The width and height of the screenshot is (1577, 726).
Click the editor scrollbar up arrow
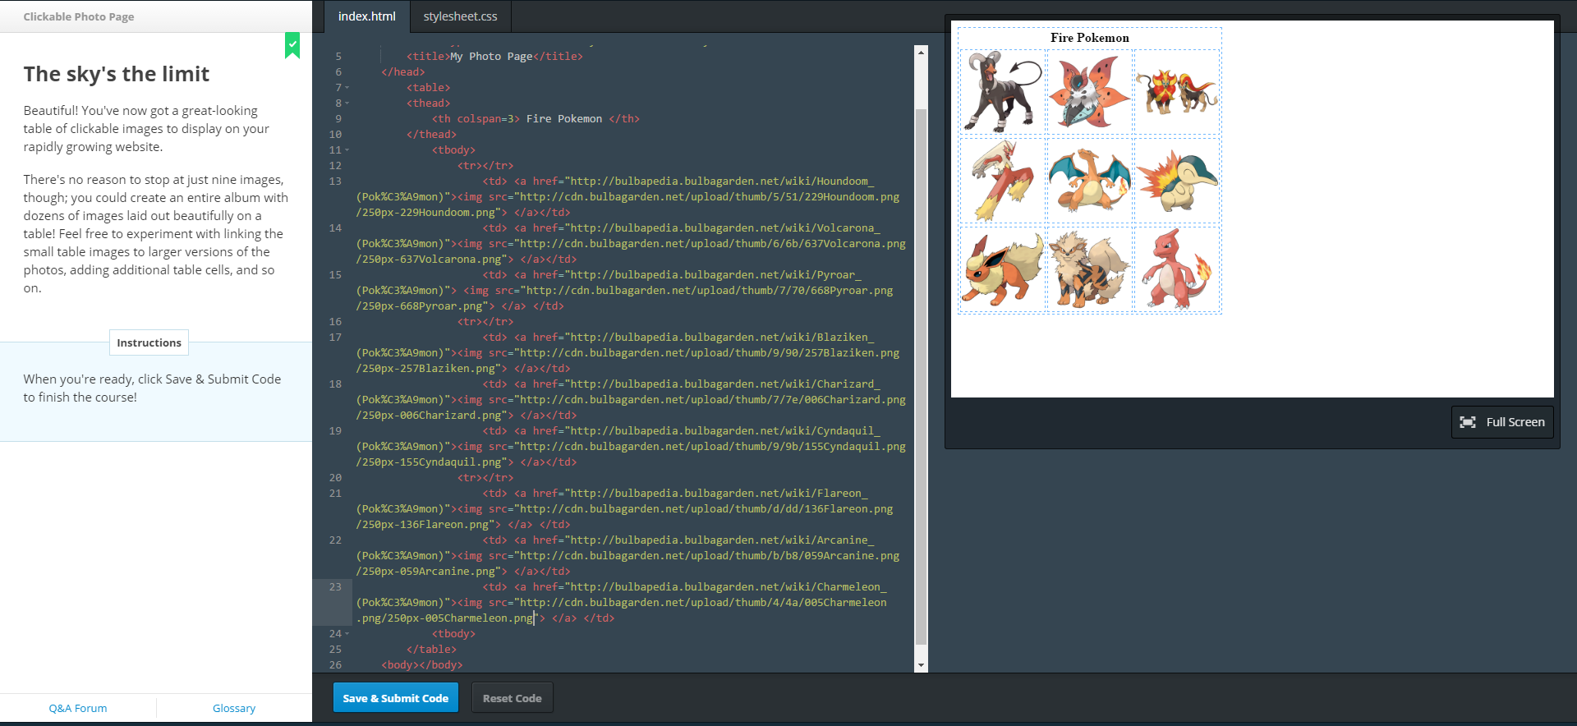(921, 53)
